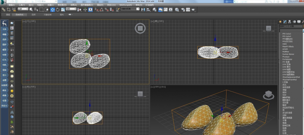Screen dimensions: 304x135
Task: Toggle Spinner Snap
Action: pos(112,9)
